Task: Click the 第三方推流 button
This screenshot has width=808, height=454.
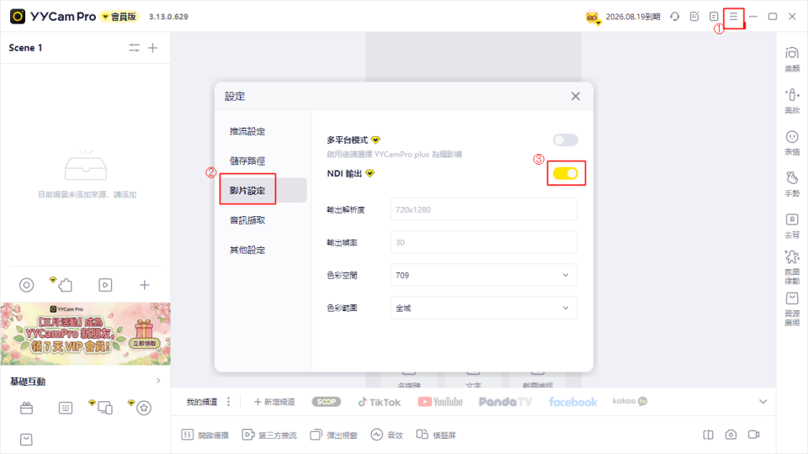Action: click(x=269, y=435)
